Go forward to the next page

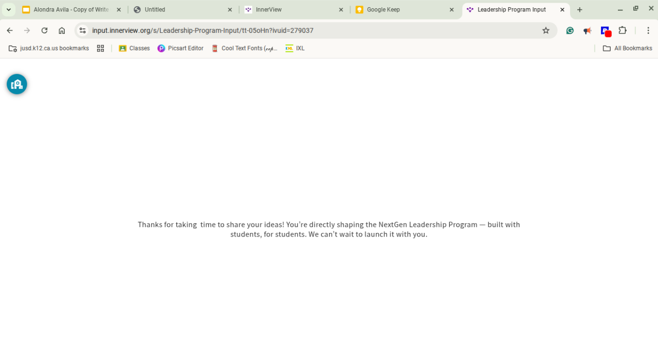coord(27,30)
